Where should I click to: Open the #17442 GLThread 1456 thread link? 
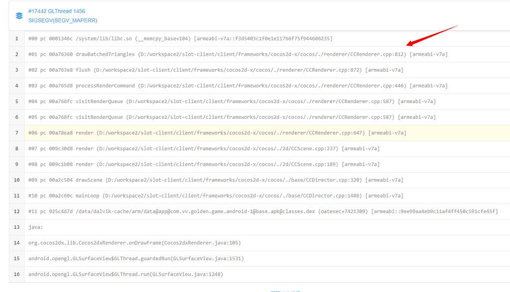59,11
